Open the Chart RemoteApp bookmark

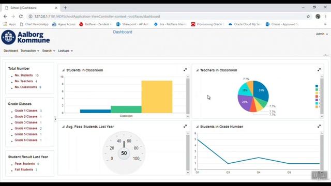click(34, 24)
